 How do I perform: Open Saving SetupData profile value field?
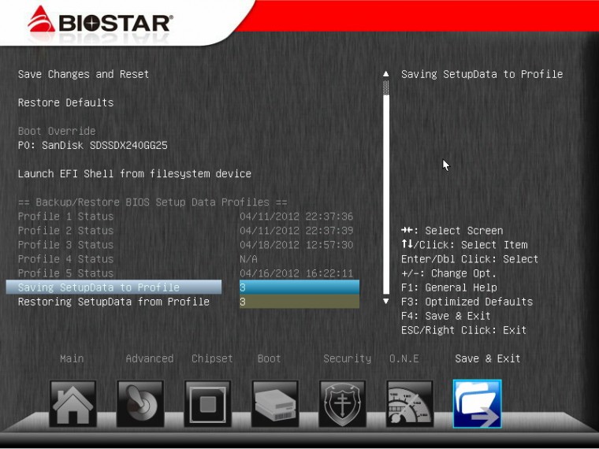[299, 288]
